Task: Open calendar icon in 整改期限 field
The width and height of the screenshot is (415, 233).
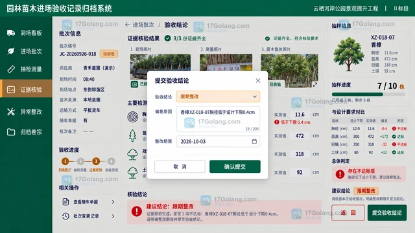Action: tap(254, 141)
